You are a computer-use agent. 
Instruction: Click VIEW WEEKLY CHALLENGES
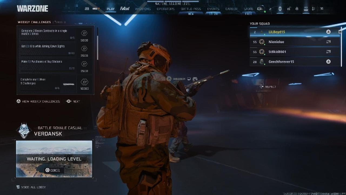41,101
